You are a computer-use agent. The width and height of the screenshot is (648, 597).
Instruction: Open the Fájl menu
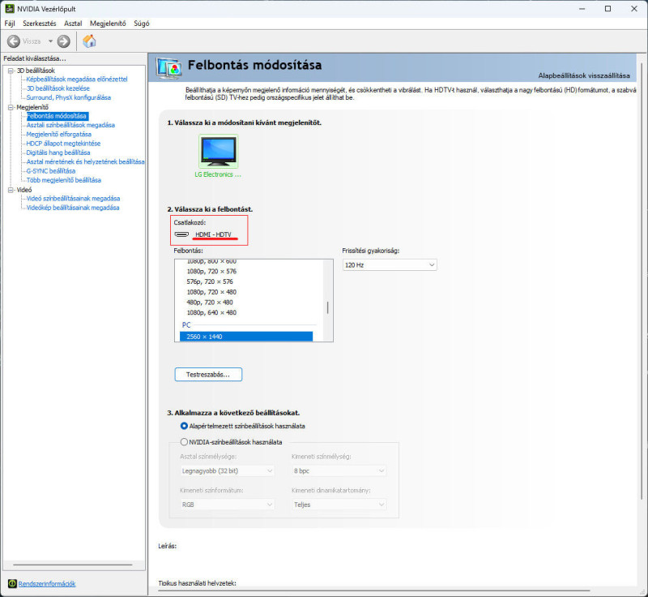click(x=10, y=24)
